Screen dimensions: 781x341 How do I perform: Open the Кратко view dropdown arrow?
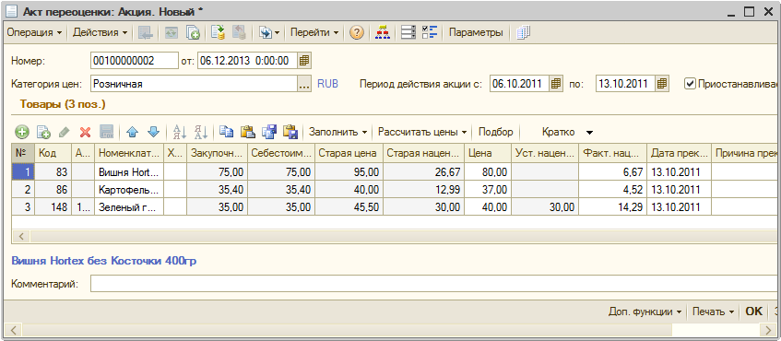click(x=589, y=133)
